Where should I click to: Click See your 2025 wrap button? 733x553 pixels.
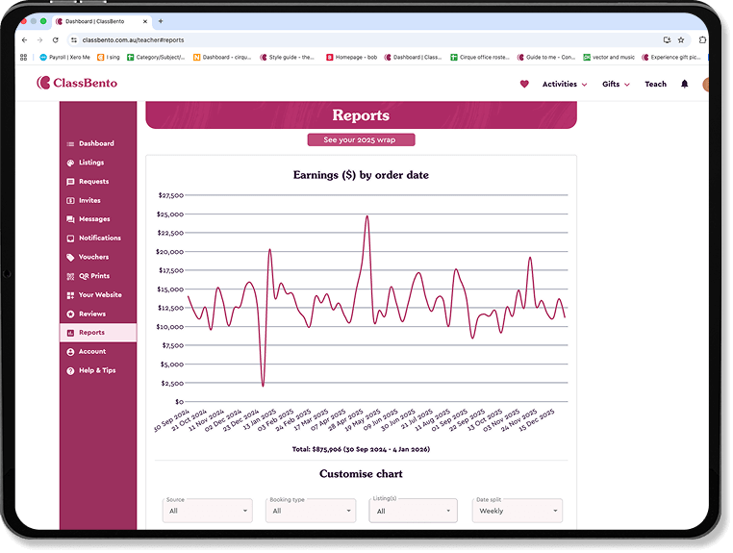361,139
